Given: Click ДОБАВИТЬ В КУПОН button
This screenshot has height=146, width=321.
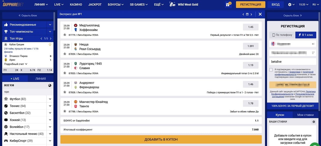Looking at the screenshot, I should pos(161,139).
